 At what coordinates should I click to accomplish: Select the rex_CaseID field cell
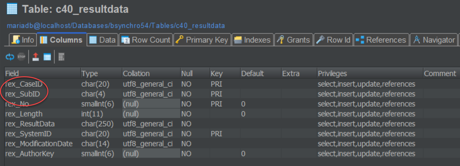(x=42, y=84)
